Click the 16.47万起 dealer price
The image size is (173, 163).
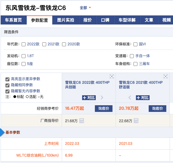(74, 108)
